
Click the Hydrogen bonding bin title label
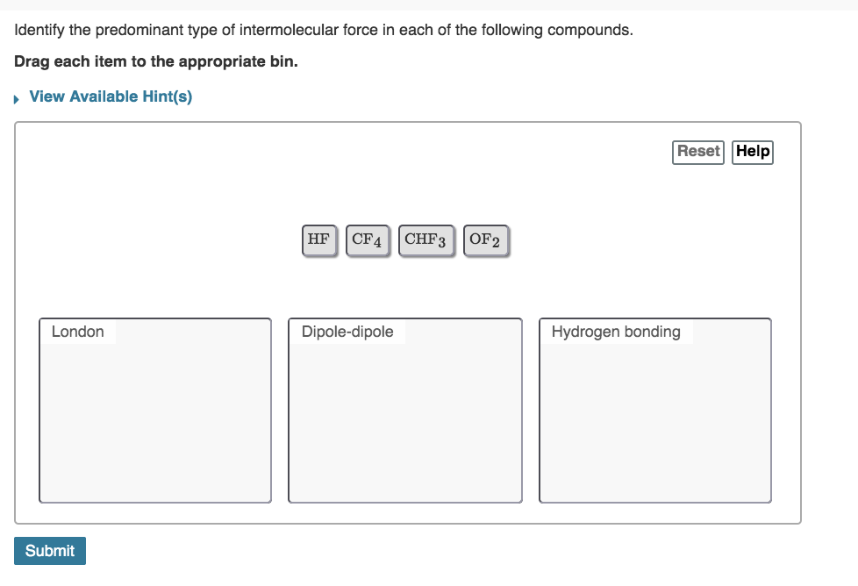click(616, 332)
